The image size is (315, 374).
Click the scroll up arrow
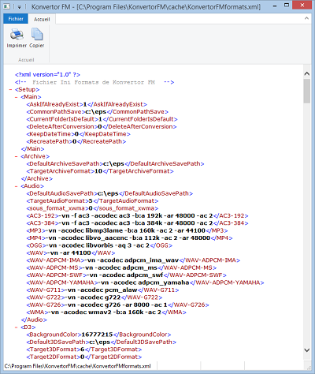pos(306,74)
